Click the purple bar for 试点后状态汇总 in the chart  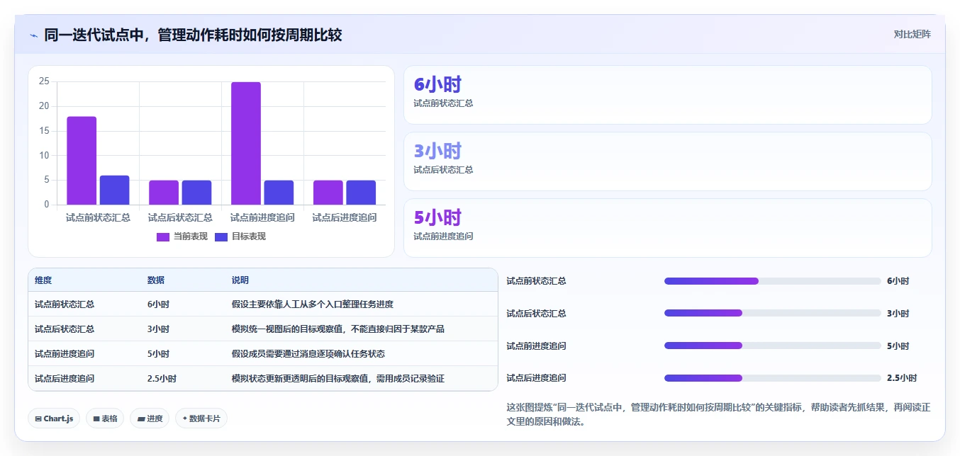[x=164, y=193]
